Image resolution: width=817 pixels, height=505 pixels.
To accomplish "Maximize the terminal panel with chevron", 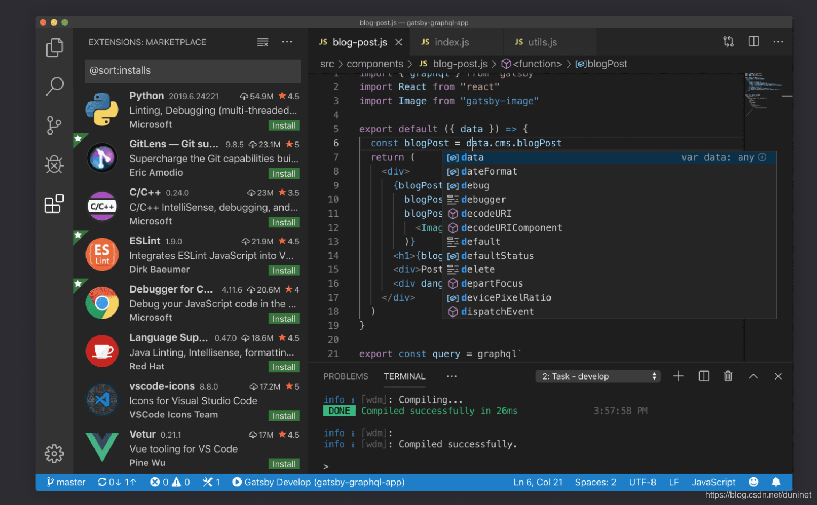I will pos(753,376).
